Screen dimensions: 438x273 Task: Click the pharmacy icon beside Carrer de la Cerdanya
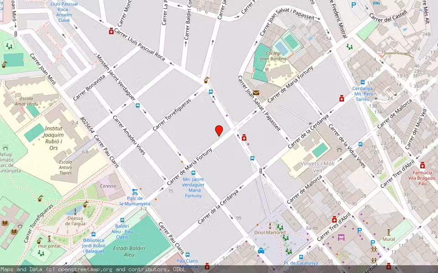point(342,99)
